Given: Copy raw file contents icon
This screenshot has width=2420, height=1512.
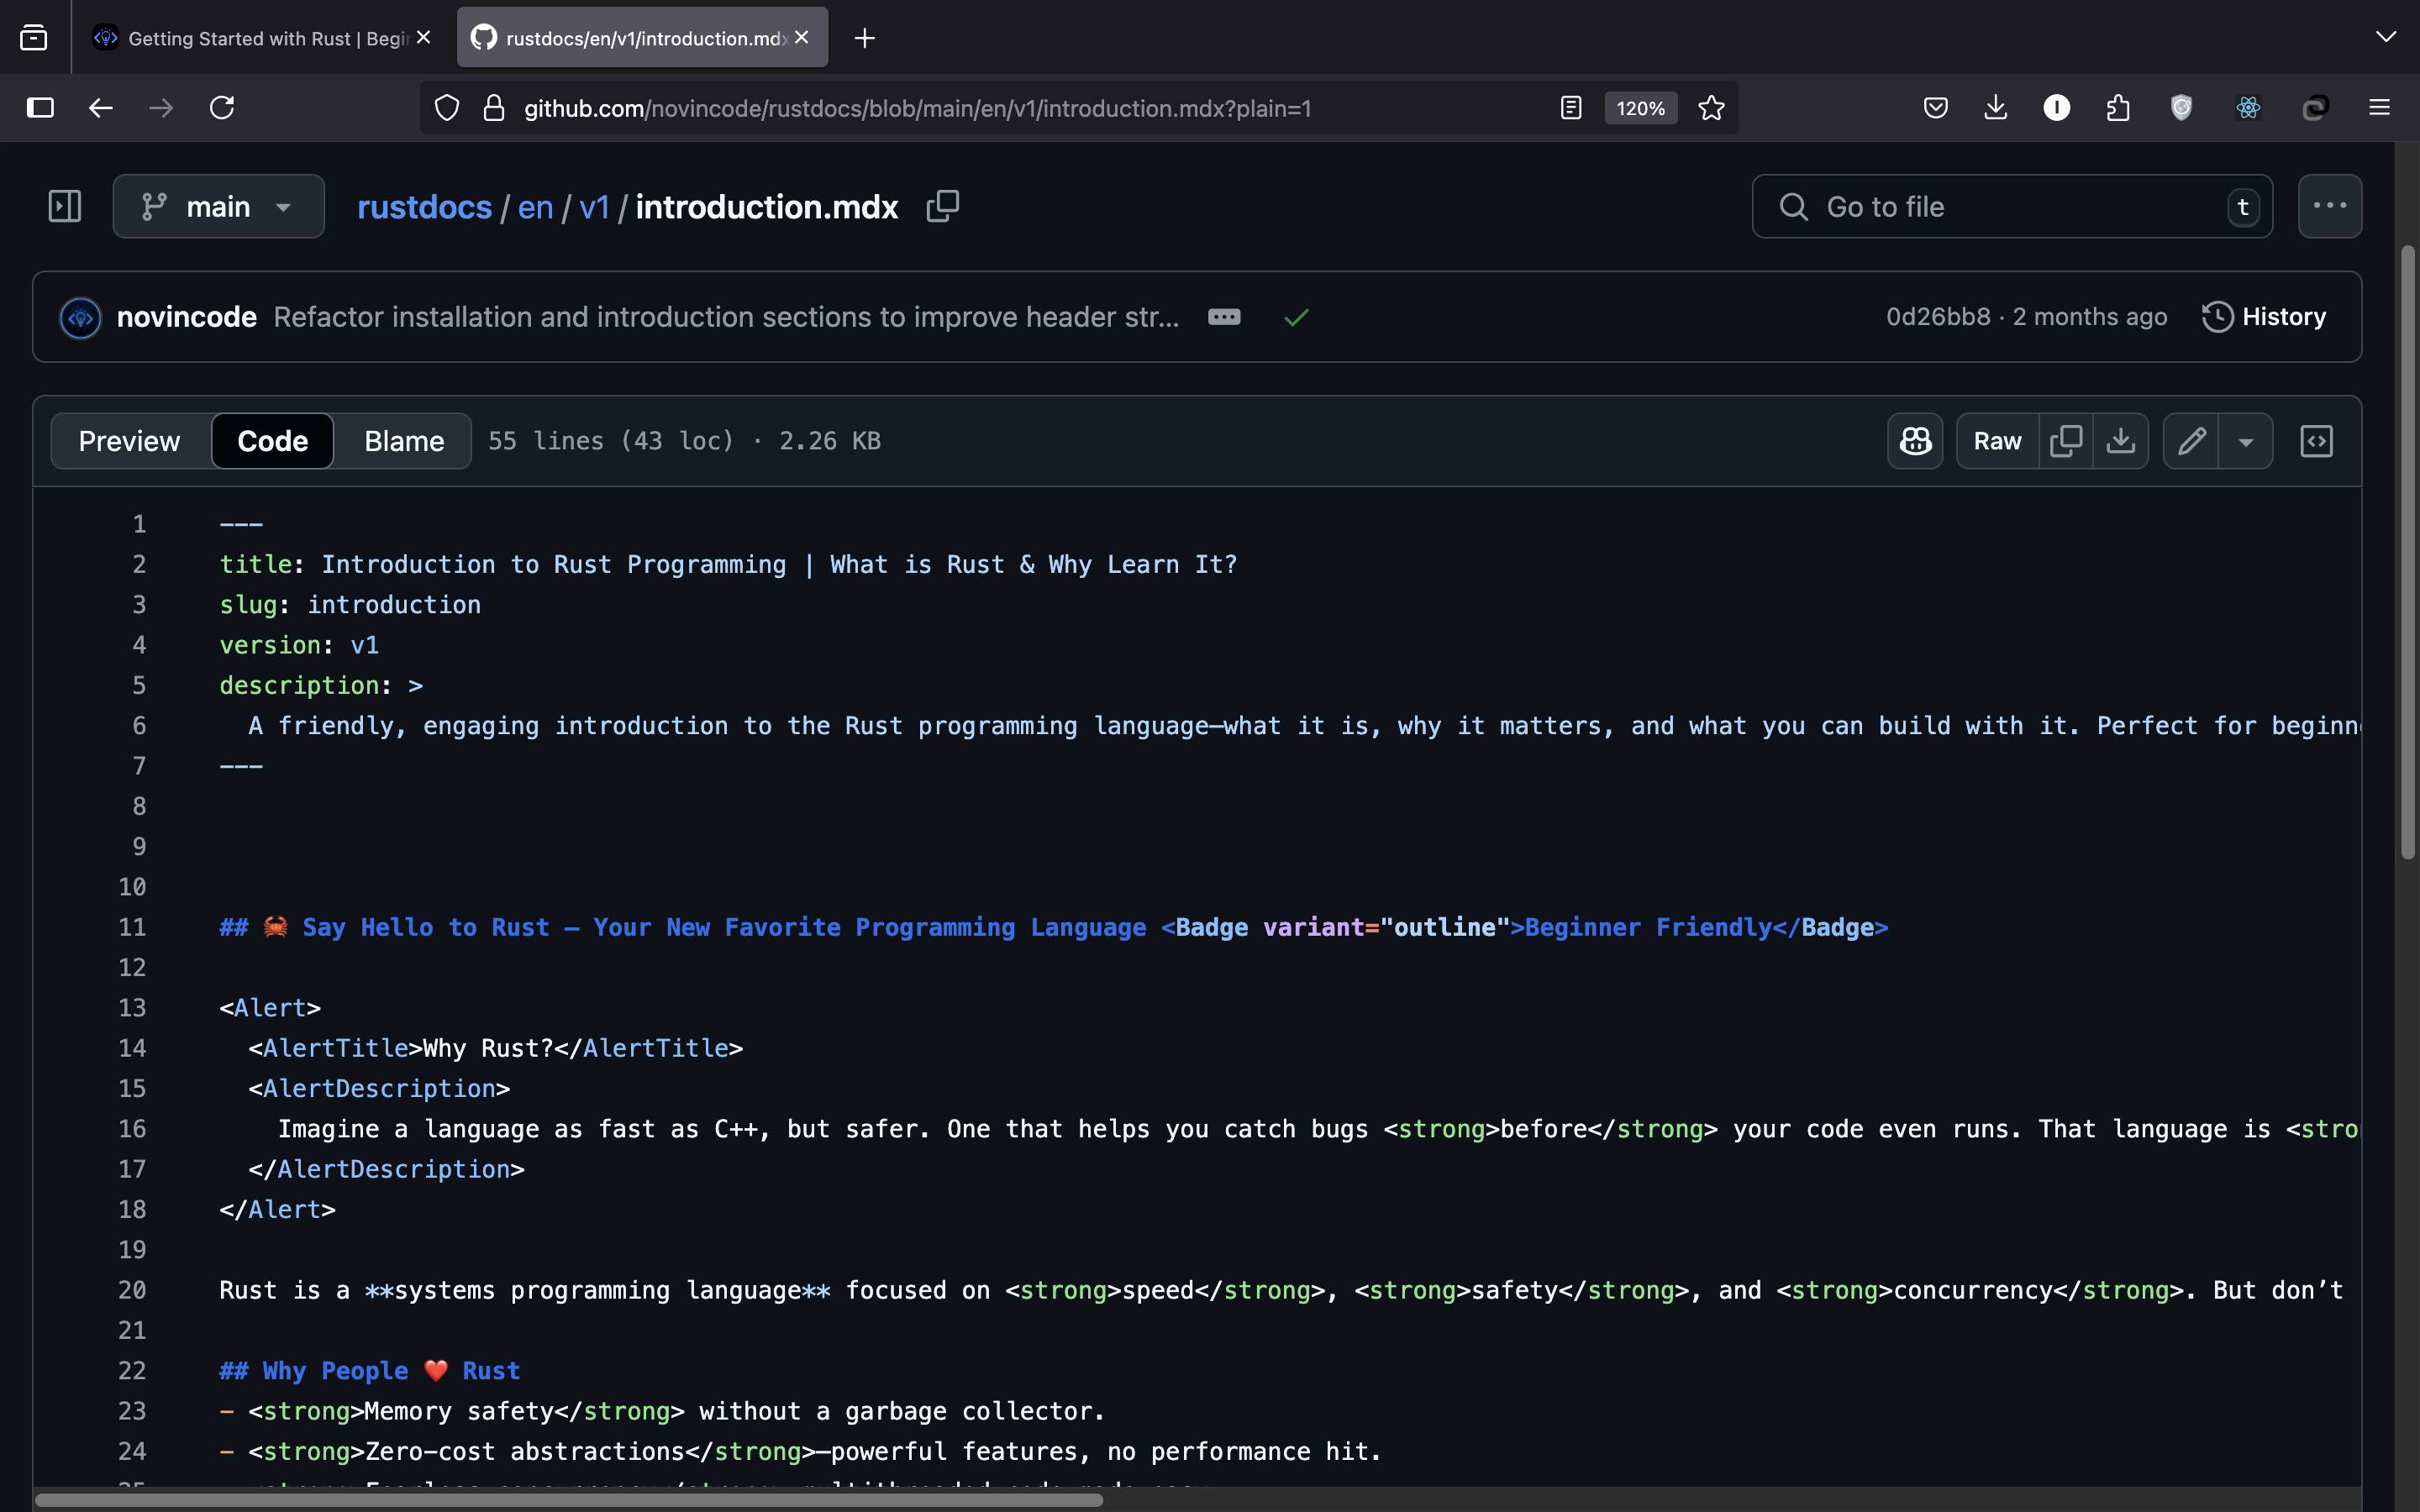Looking at the screenshot, I should [x=2065, y=441].
